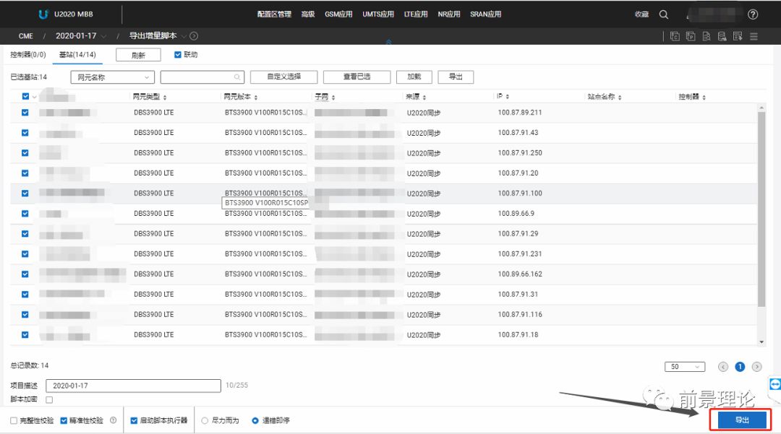The image size is (781, 434).
Task: Click the document search toolbar icon
Action: (x=707, y=36)
